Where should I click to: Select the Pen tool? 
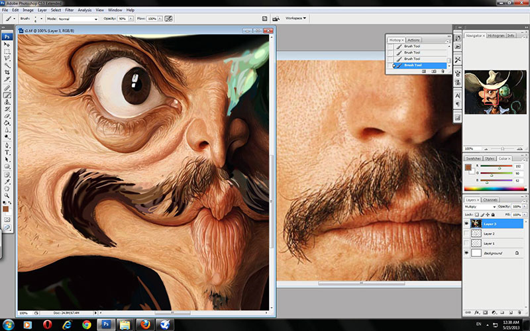coord(7,146)
